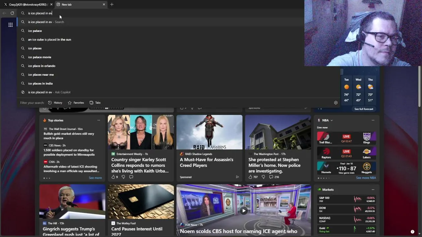
Task: Select Wednesday weather forecast
Action: pos(358,90)
